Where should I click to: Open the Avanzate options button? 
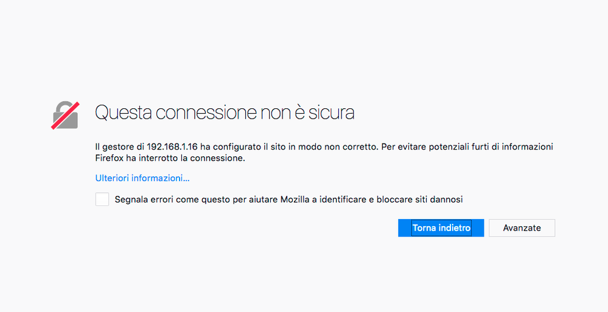point(522,228)
